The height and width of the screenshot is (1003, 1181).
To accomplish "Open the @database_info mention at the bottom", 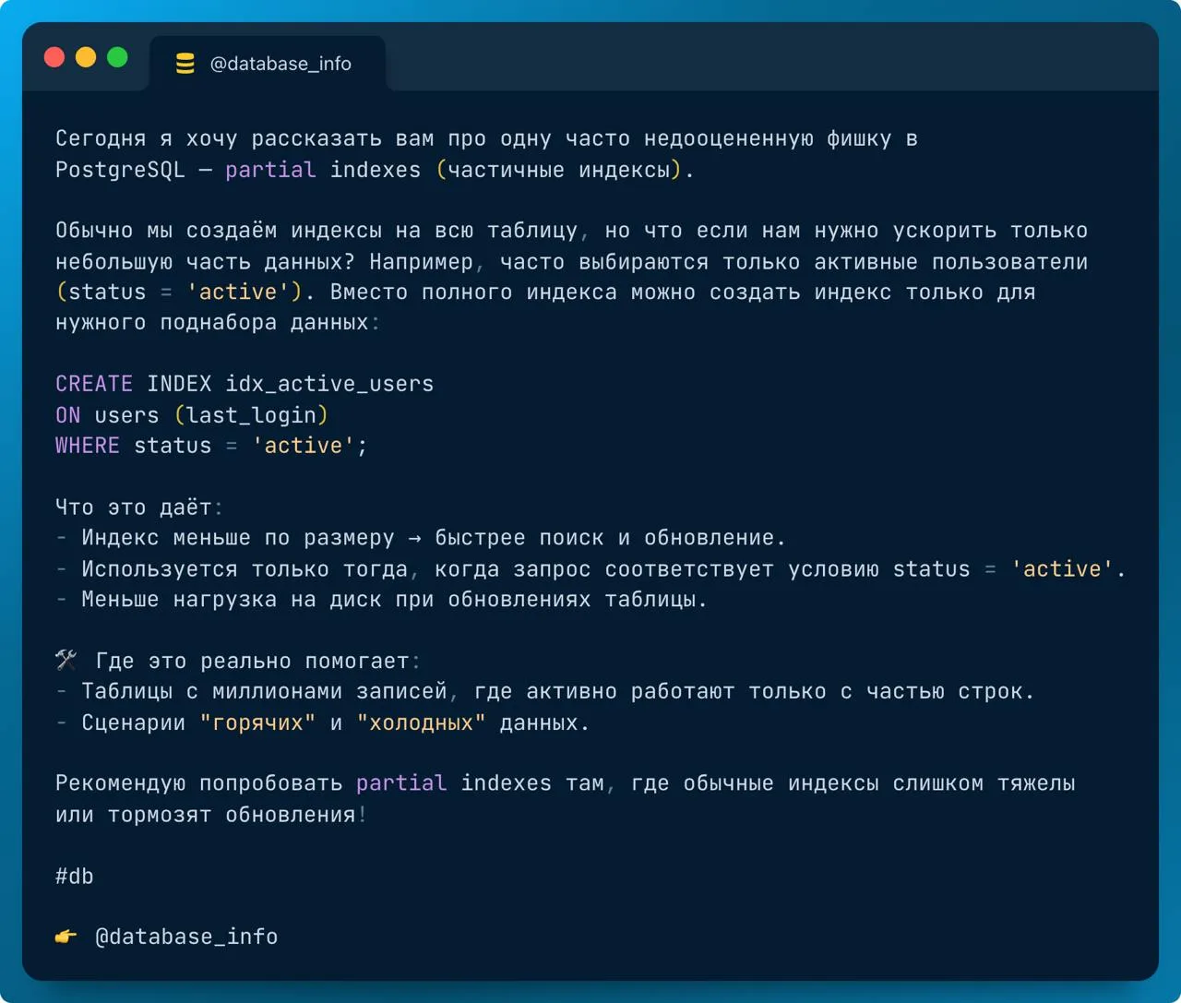I will pyautogui.click(x=186, y=937).
